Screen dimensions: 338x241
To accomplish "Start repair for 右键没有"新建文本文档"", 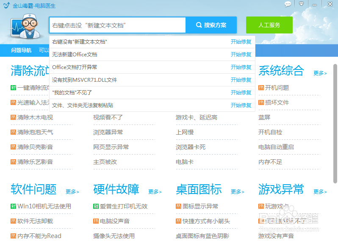I will [x=241, y=42].
